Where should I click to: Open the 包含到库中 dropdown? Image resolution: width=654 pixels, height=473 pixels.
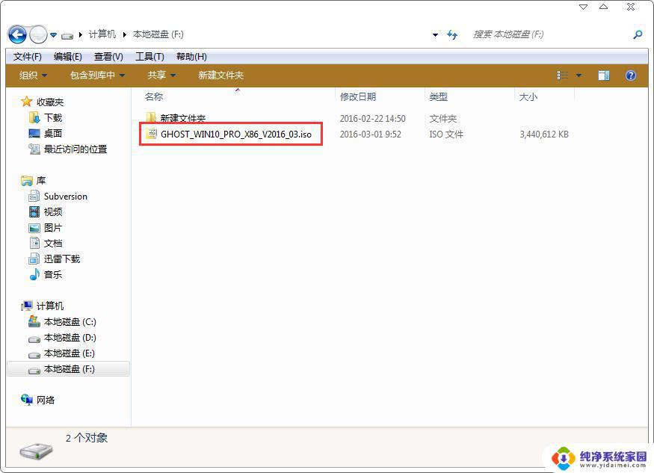97,75
